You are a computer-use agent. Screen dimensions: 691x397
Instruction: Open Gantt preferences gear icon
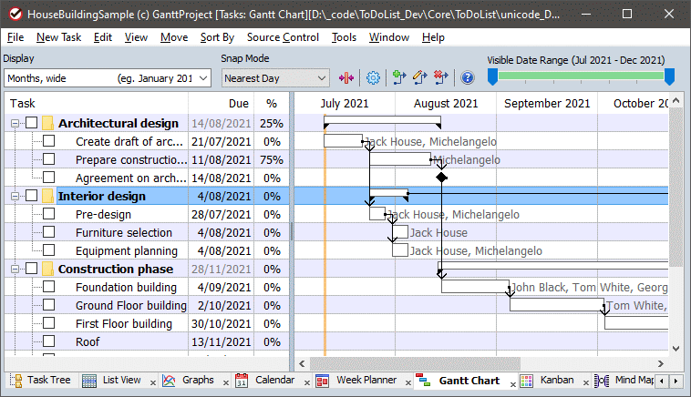tap(372, 78)
